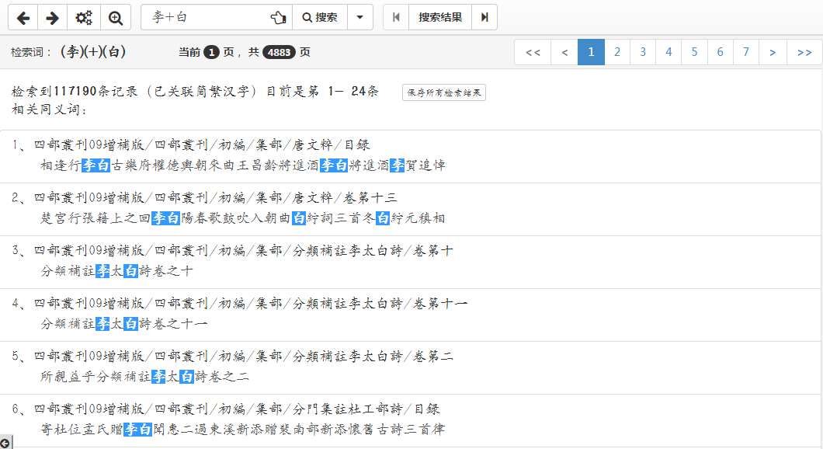Image resolution: width=823 pixels, height=449 pixels.
Task: Click the forward arrow navigation icon
Action: pyautogui.click(x=52, y=17)
